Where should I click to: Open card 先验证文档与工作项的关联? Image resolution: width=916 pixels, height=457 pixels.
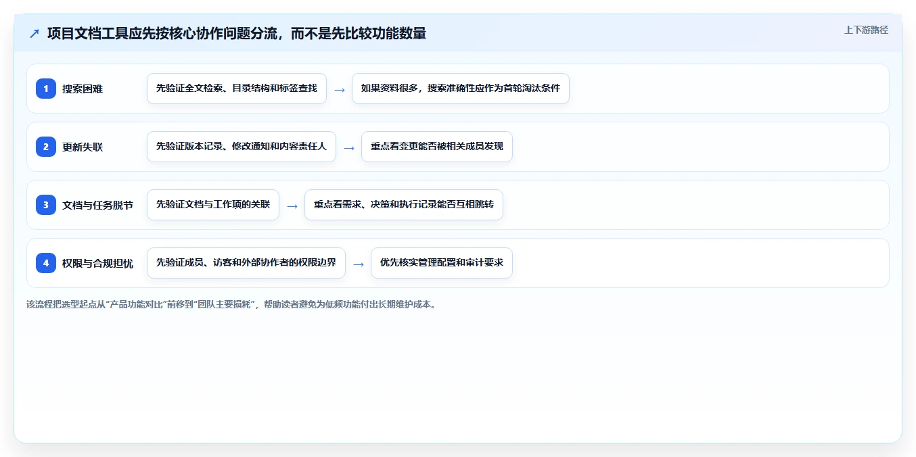pyautogui.click(x=213, y=205)
